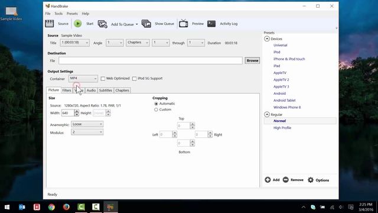Open the Help menu
This screenshot has width=378, height=213.
coord(85,14)
